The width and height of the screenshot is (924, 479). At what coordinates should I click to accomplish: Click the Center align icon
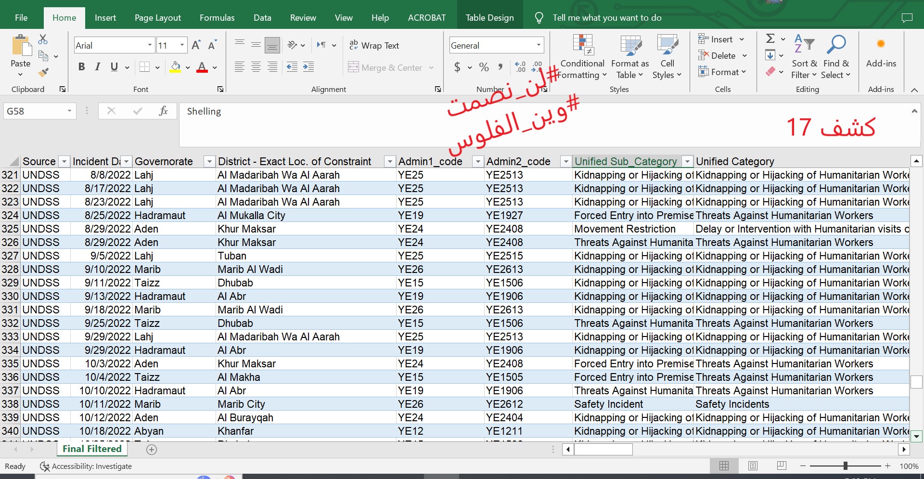[x=256, y=67]
